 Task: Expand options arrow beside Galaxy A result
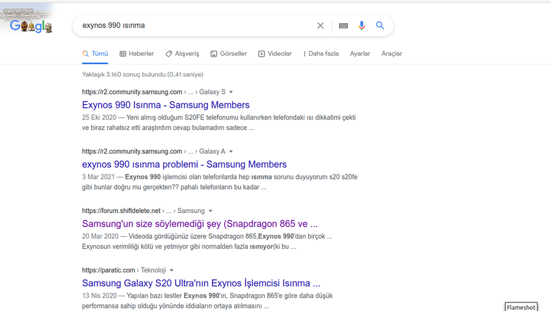point(231,152)
